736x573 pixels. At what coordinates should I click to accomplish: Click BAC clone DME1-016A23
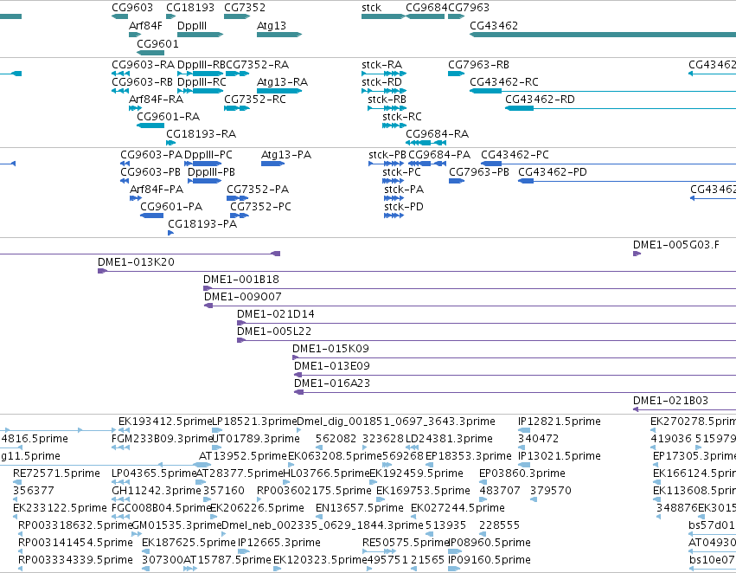tap(515, 393)
